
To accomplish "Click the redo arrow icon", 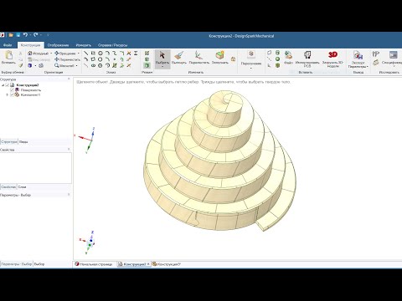I will (x=36, y=35).
